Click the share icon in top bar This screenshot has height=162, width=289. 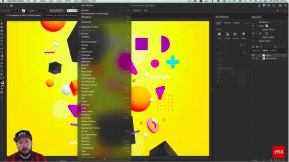tap(259, 5)
